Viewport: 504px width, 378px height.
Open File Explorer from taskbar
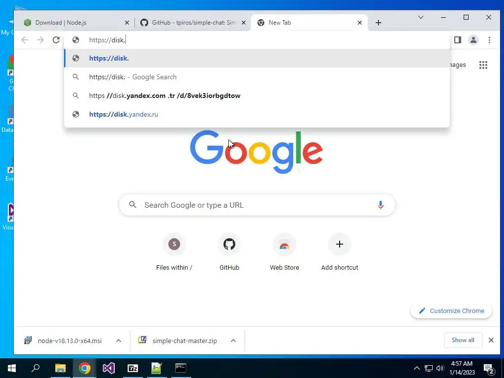click(60, 368)
